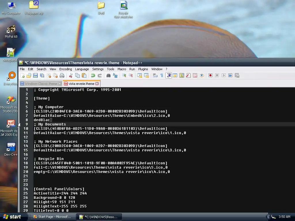Open the Settings menu
This screenshot has height=221, width=295.
click(x=98, y=69)
